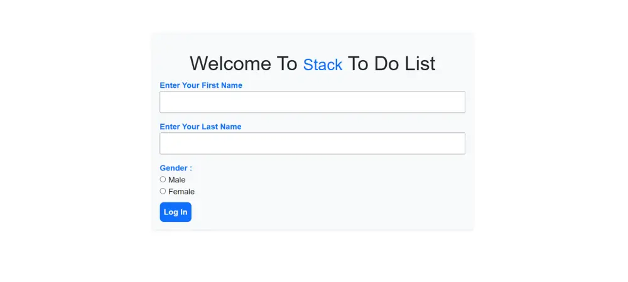Click the "Enter Your Last Name" label
Image resolution: width=628 pixels, height=282 pixels.
(x=200, y=127)
